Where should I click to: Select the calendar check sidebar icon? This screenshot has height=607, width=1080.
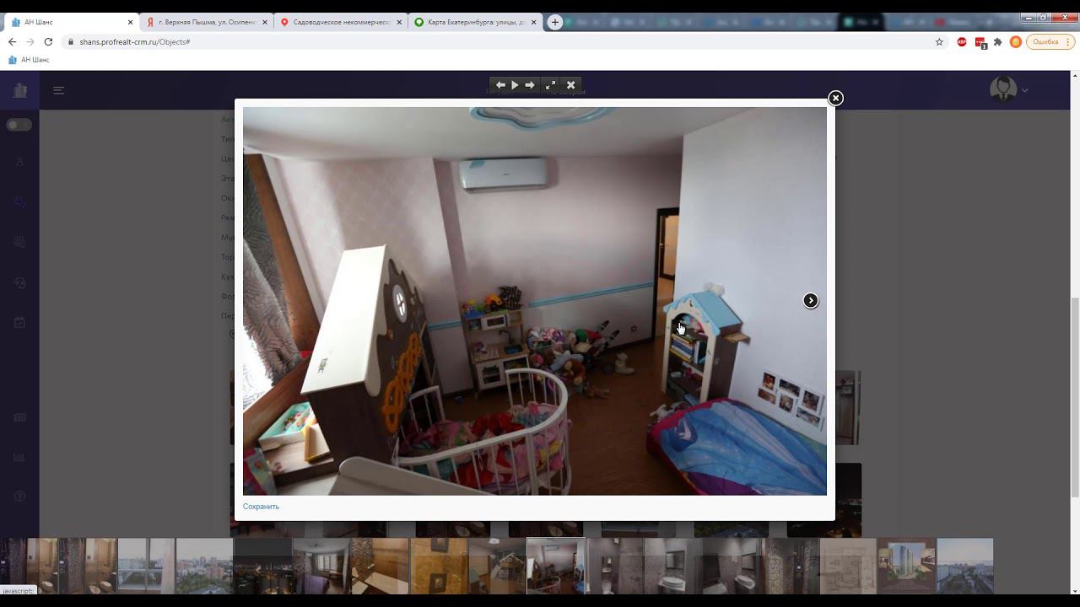point(20,322)
